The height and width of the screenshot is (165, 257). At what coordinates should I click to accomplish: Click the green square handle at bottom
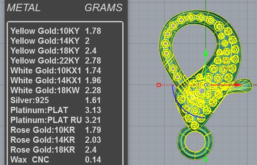tap(206, 160)
